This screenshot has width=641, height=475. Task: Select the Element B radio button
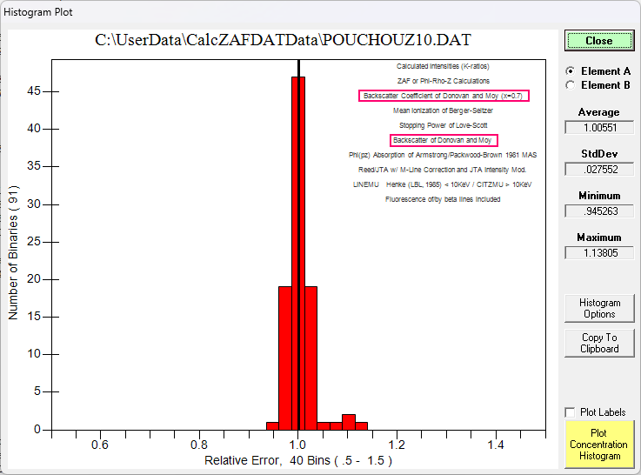coord(571,85)
